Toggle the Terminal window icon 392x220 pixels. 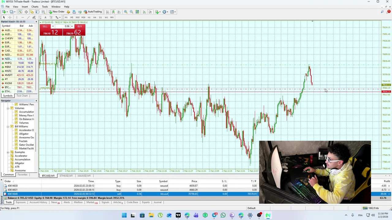click(37, 12)
